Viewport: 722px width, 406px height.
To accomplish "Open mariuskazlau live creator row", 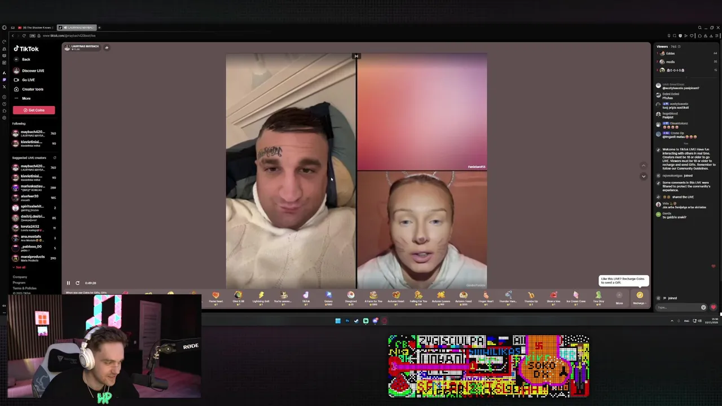I will coord(34,187).
